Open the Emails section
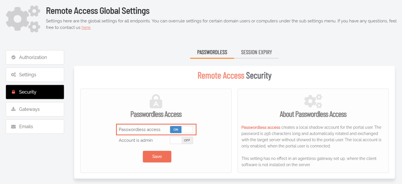 click(35, 127)
